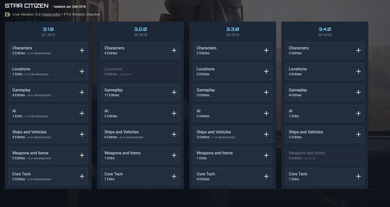Click plus icon for Ships and Vehicles 3.2.0

coord(174,134)
